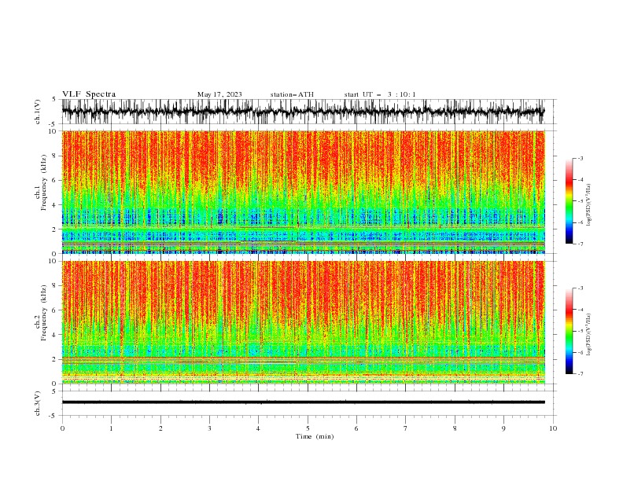Screen dimensions: 623x481
Task: Click inside the ch.1 spectrogram panel
Action: point(303,192)
